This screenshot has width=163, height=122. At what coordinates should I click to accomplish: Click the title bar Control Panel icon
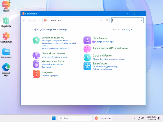[23, 14]
